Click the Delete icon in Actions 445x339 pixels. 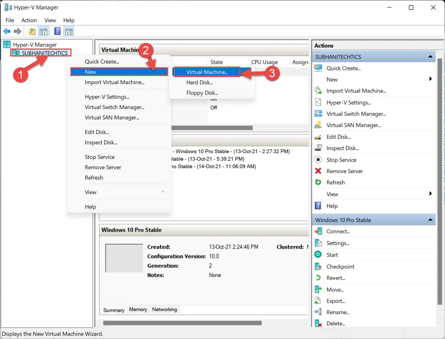(318, 323)
